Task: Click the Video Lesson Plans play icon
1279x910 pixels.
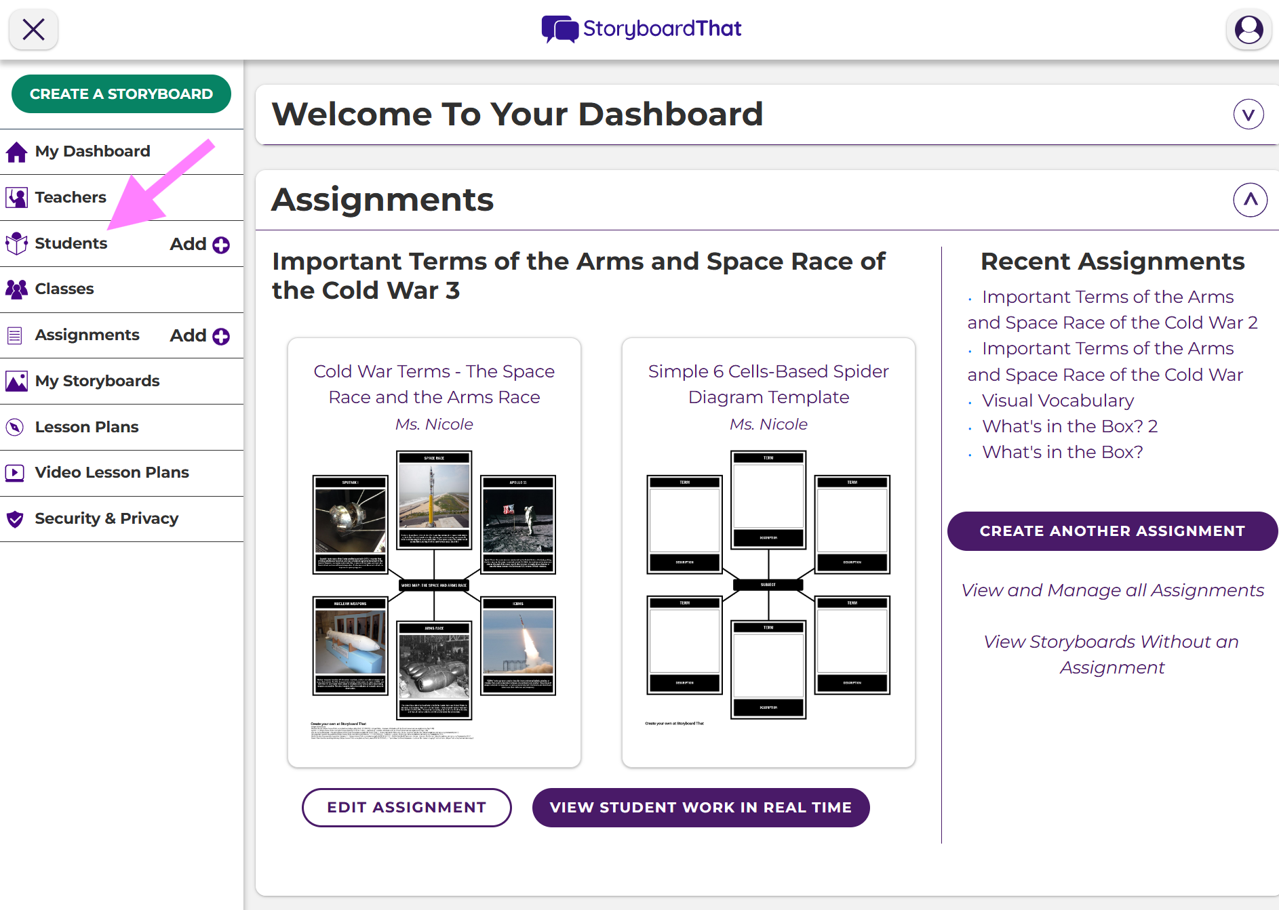Action: [15, 473]
